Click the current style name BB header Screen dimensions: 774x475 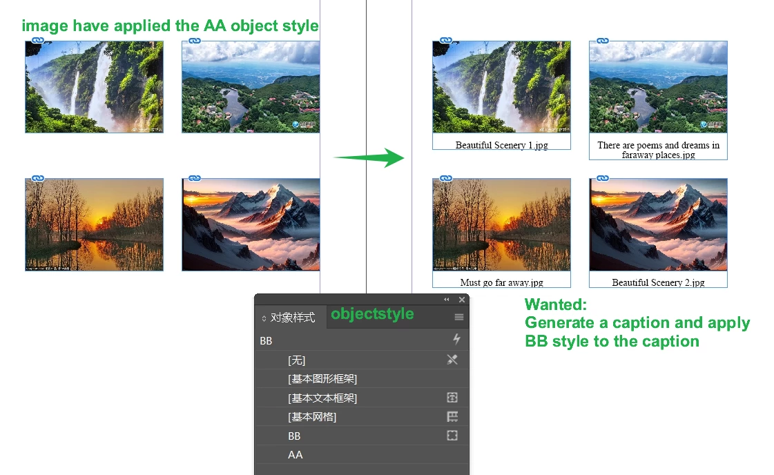coord(266,340)
